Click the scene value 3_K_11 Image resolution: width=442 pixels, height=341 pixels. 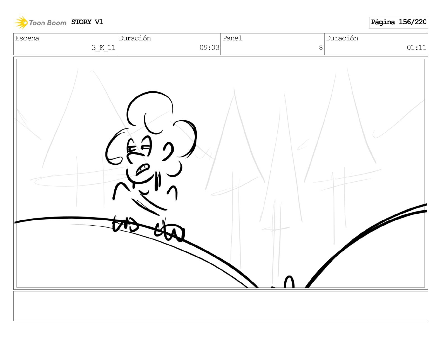click(104, 48)
